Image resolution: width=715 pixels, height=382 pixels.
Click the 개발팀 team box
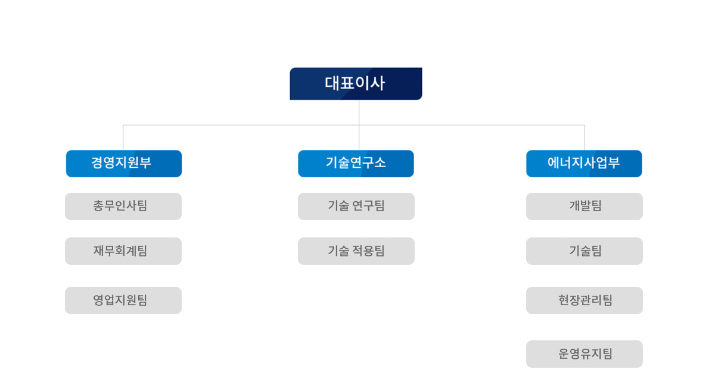pos(585,206)
